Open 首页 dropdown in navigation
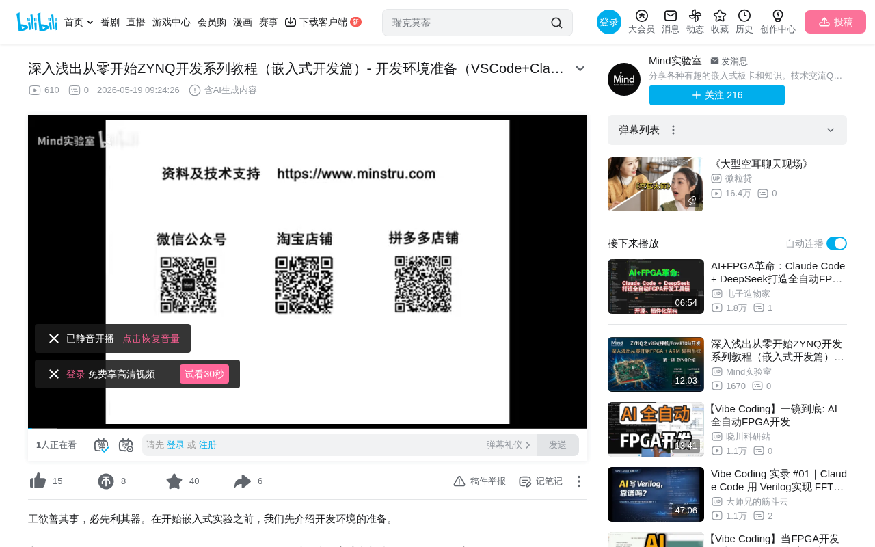The height and width of the screenshot is (547, 875). pos(79,22)
